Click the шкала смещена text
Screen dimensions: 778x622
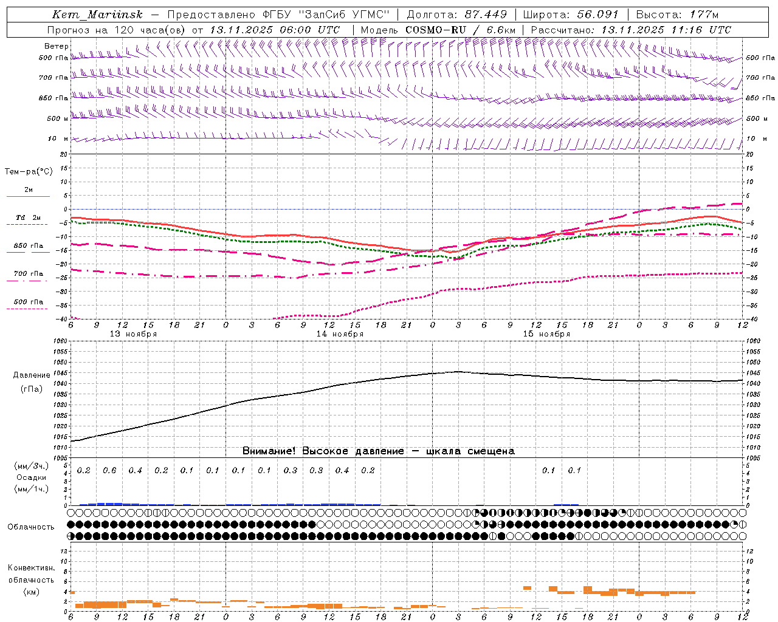(x=470, y=451)
